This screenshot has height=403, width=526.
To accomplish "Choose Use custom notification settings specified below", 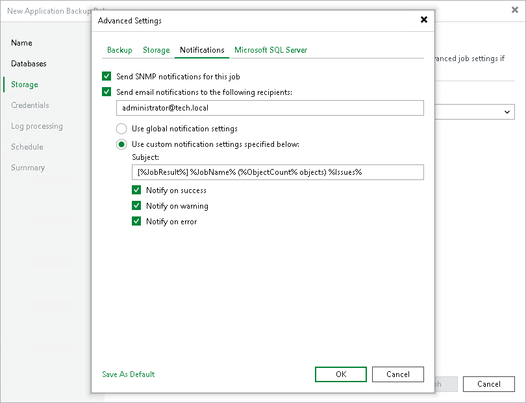I will click(x=121, y=144).
